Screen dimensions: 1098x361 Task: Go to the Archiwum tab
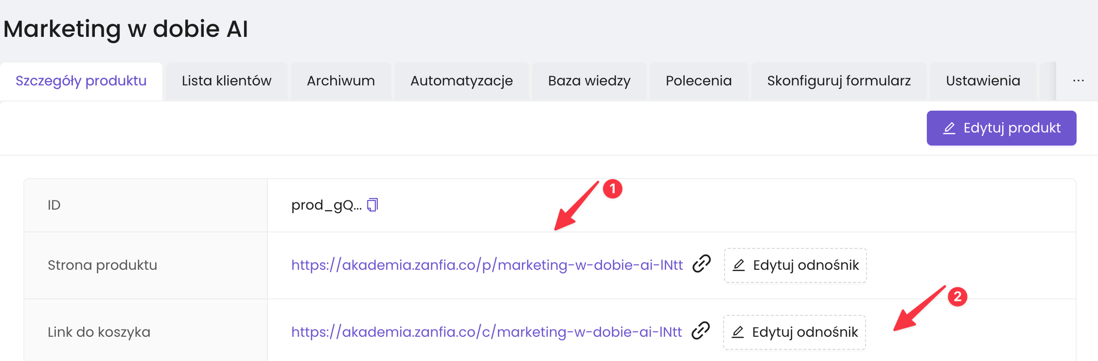341,81
